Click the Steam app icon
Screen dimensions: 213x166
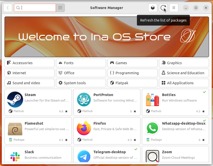(x=15, y=100)
